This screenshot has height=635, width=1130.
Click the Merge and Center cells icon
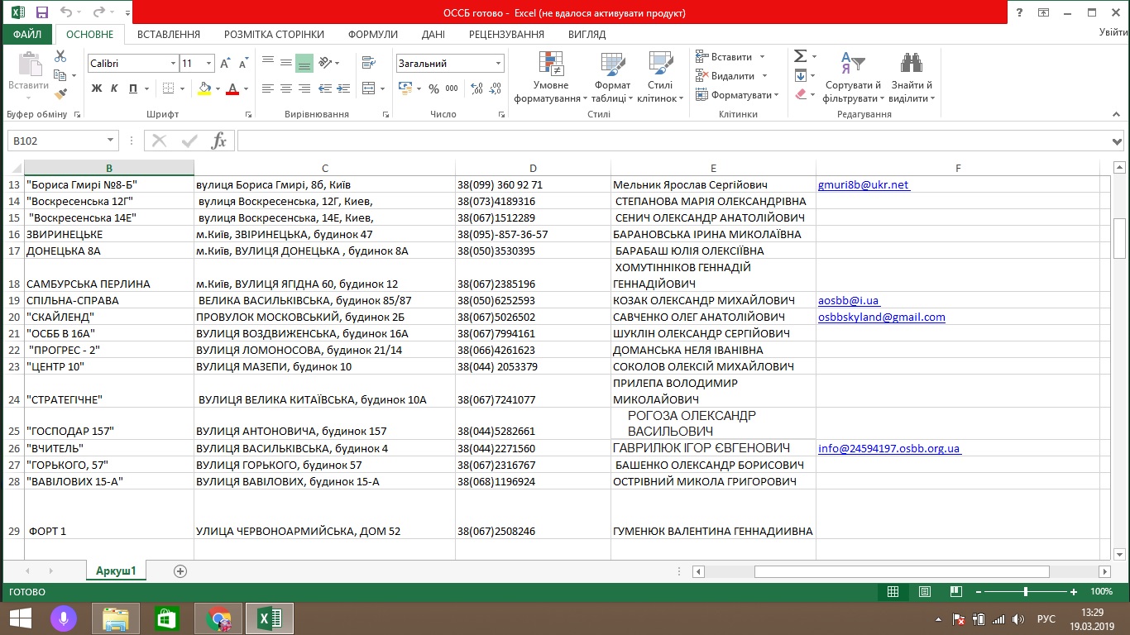pyautogui.click(x=368, y=88)
